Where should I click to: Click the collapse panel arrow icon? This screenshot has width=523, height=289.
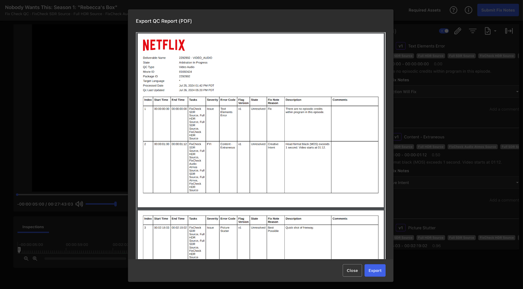point(509,31)
